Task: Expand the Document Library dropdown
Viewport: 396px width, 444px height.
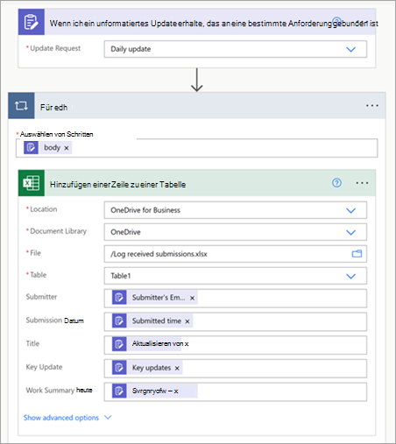Action: (x=350, y=232)
